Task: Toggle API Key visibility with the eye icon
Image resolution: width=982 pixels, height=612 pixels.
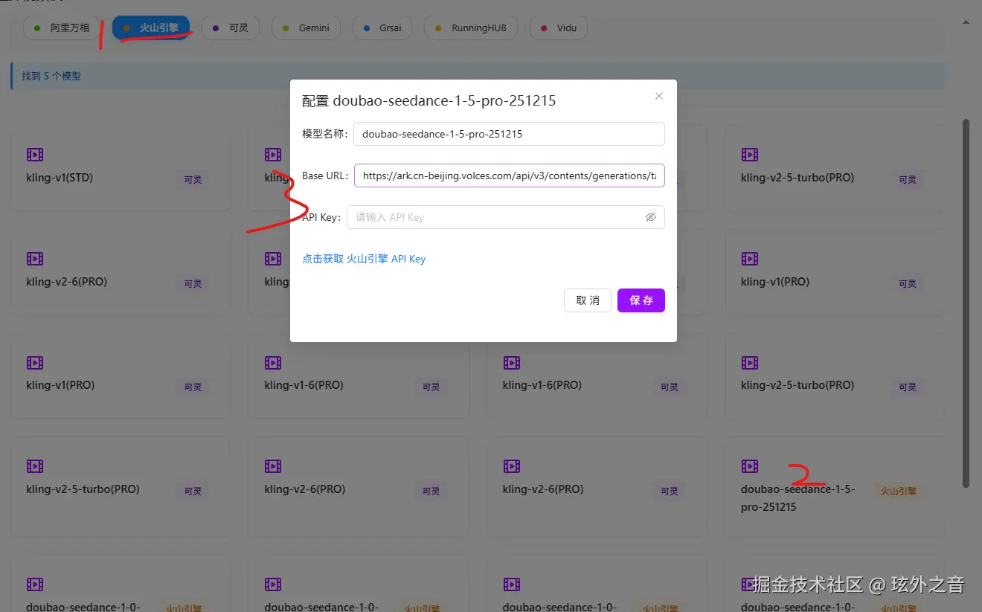Action: pos(651,216)
